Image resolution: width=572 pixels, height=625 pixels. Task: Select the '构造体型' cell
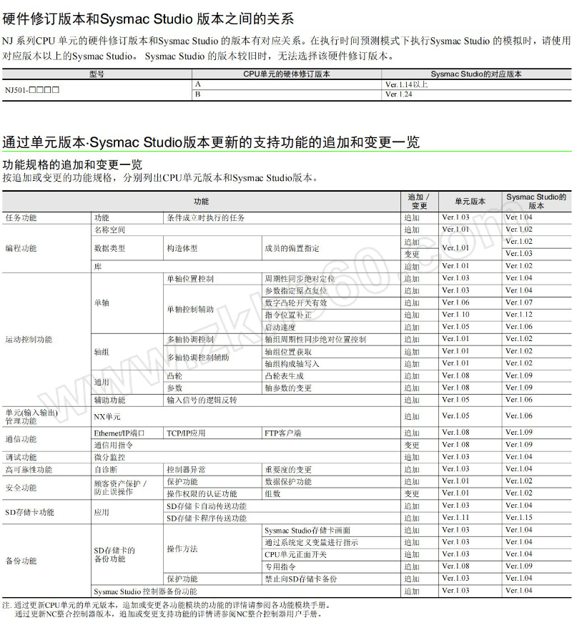[x=182, y=248]
